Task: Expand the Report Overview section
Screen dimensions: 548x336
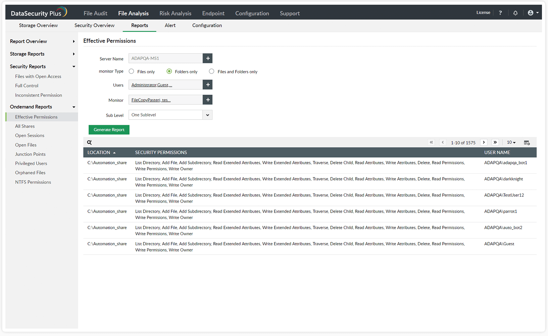Action: tap(42, 41)
